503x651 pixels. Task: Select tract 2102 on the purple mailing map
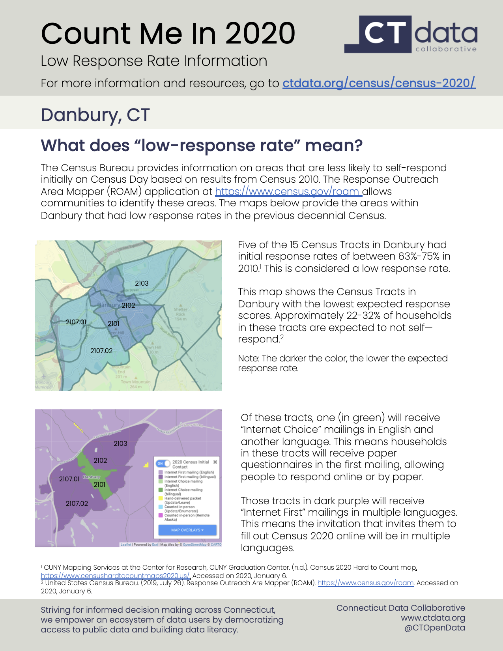[100, 460]
